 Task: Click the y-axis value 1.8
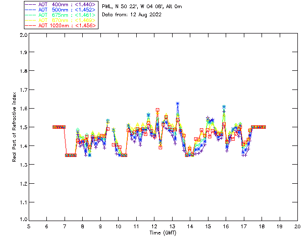pos(23,71)
